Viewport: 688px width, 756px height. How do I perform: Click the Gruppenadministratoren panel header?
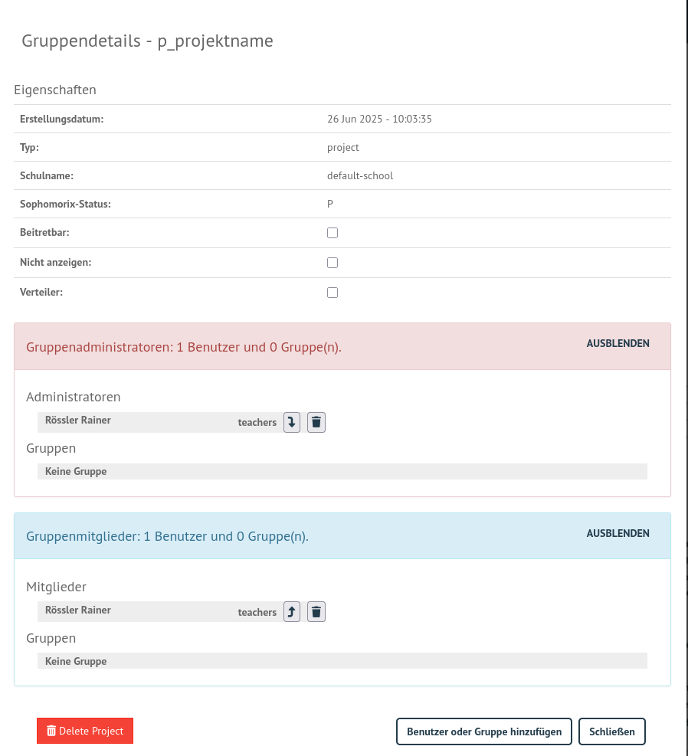click(x=342, y=347)
